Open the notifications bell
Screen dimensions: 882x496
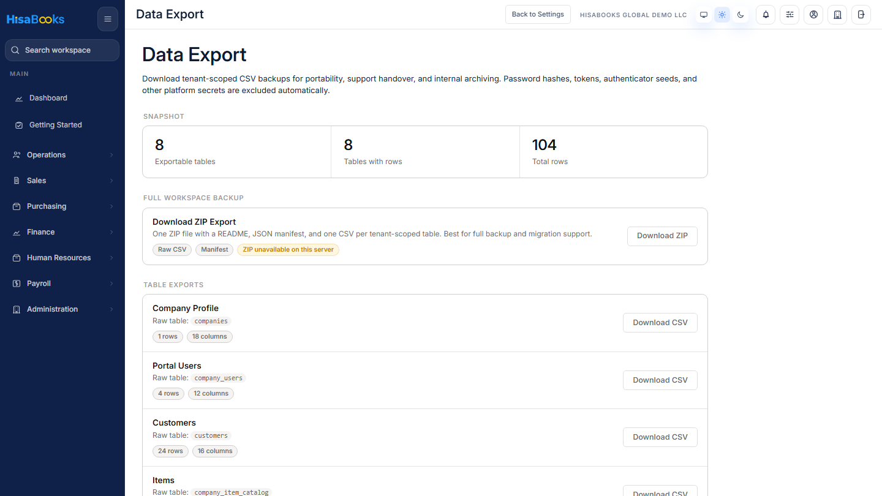coord(766,15)
